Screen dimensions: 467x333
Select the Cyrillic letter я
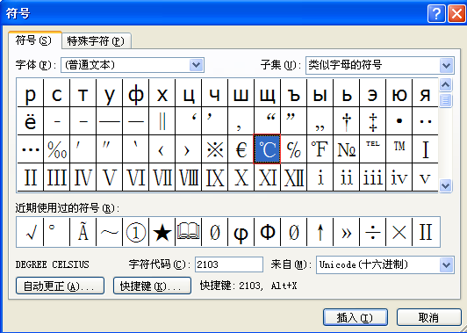pos(425,93)
